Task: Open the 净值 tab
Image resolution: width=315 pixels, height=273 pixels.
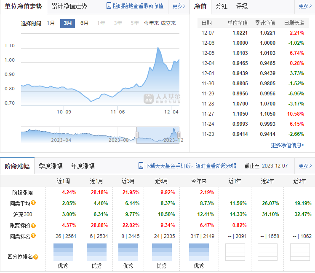Action: coord(200,6)
